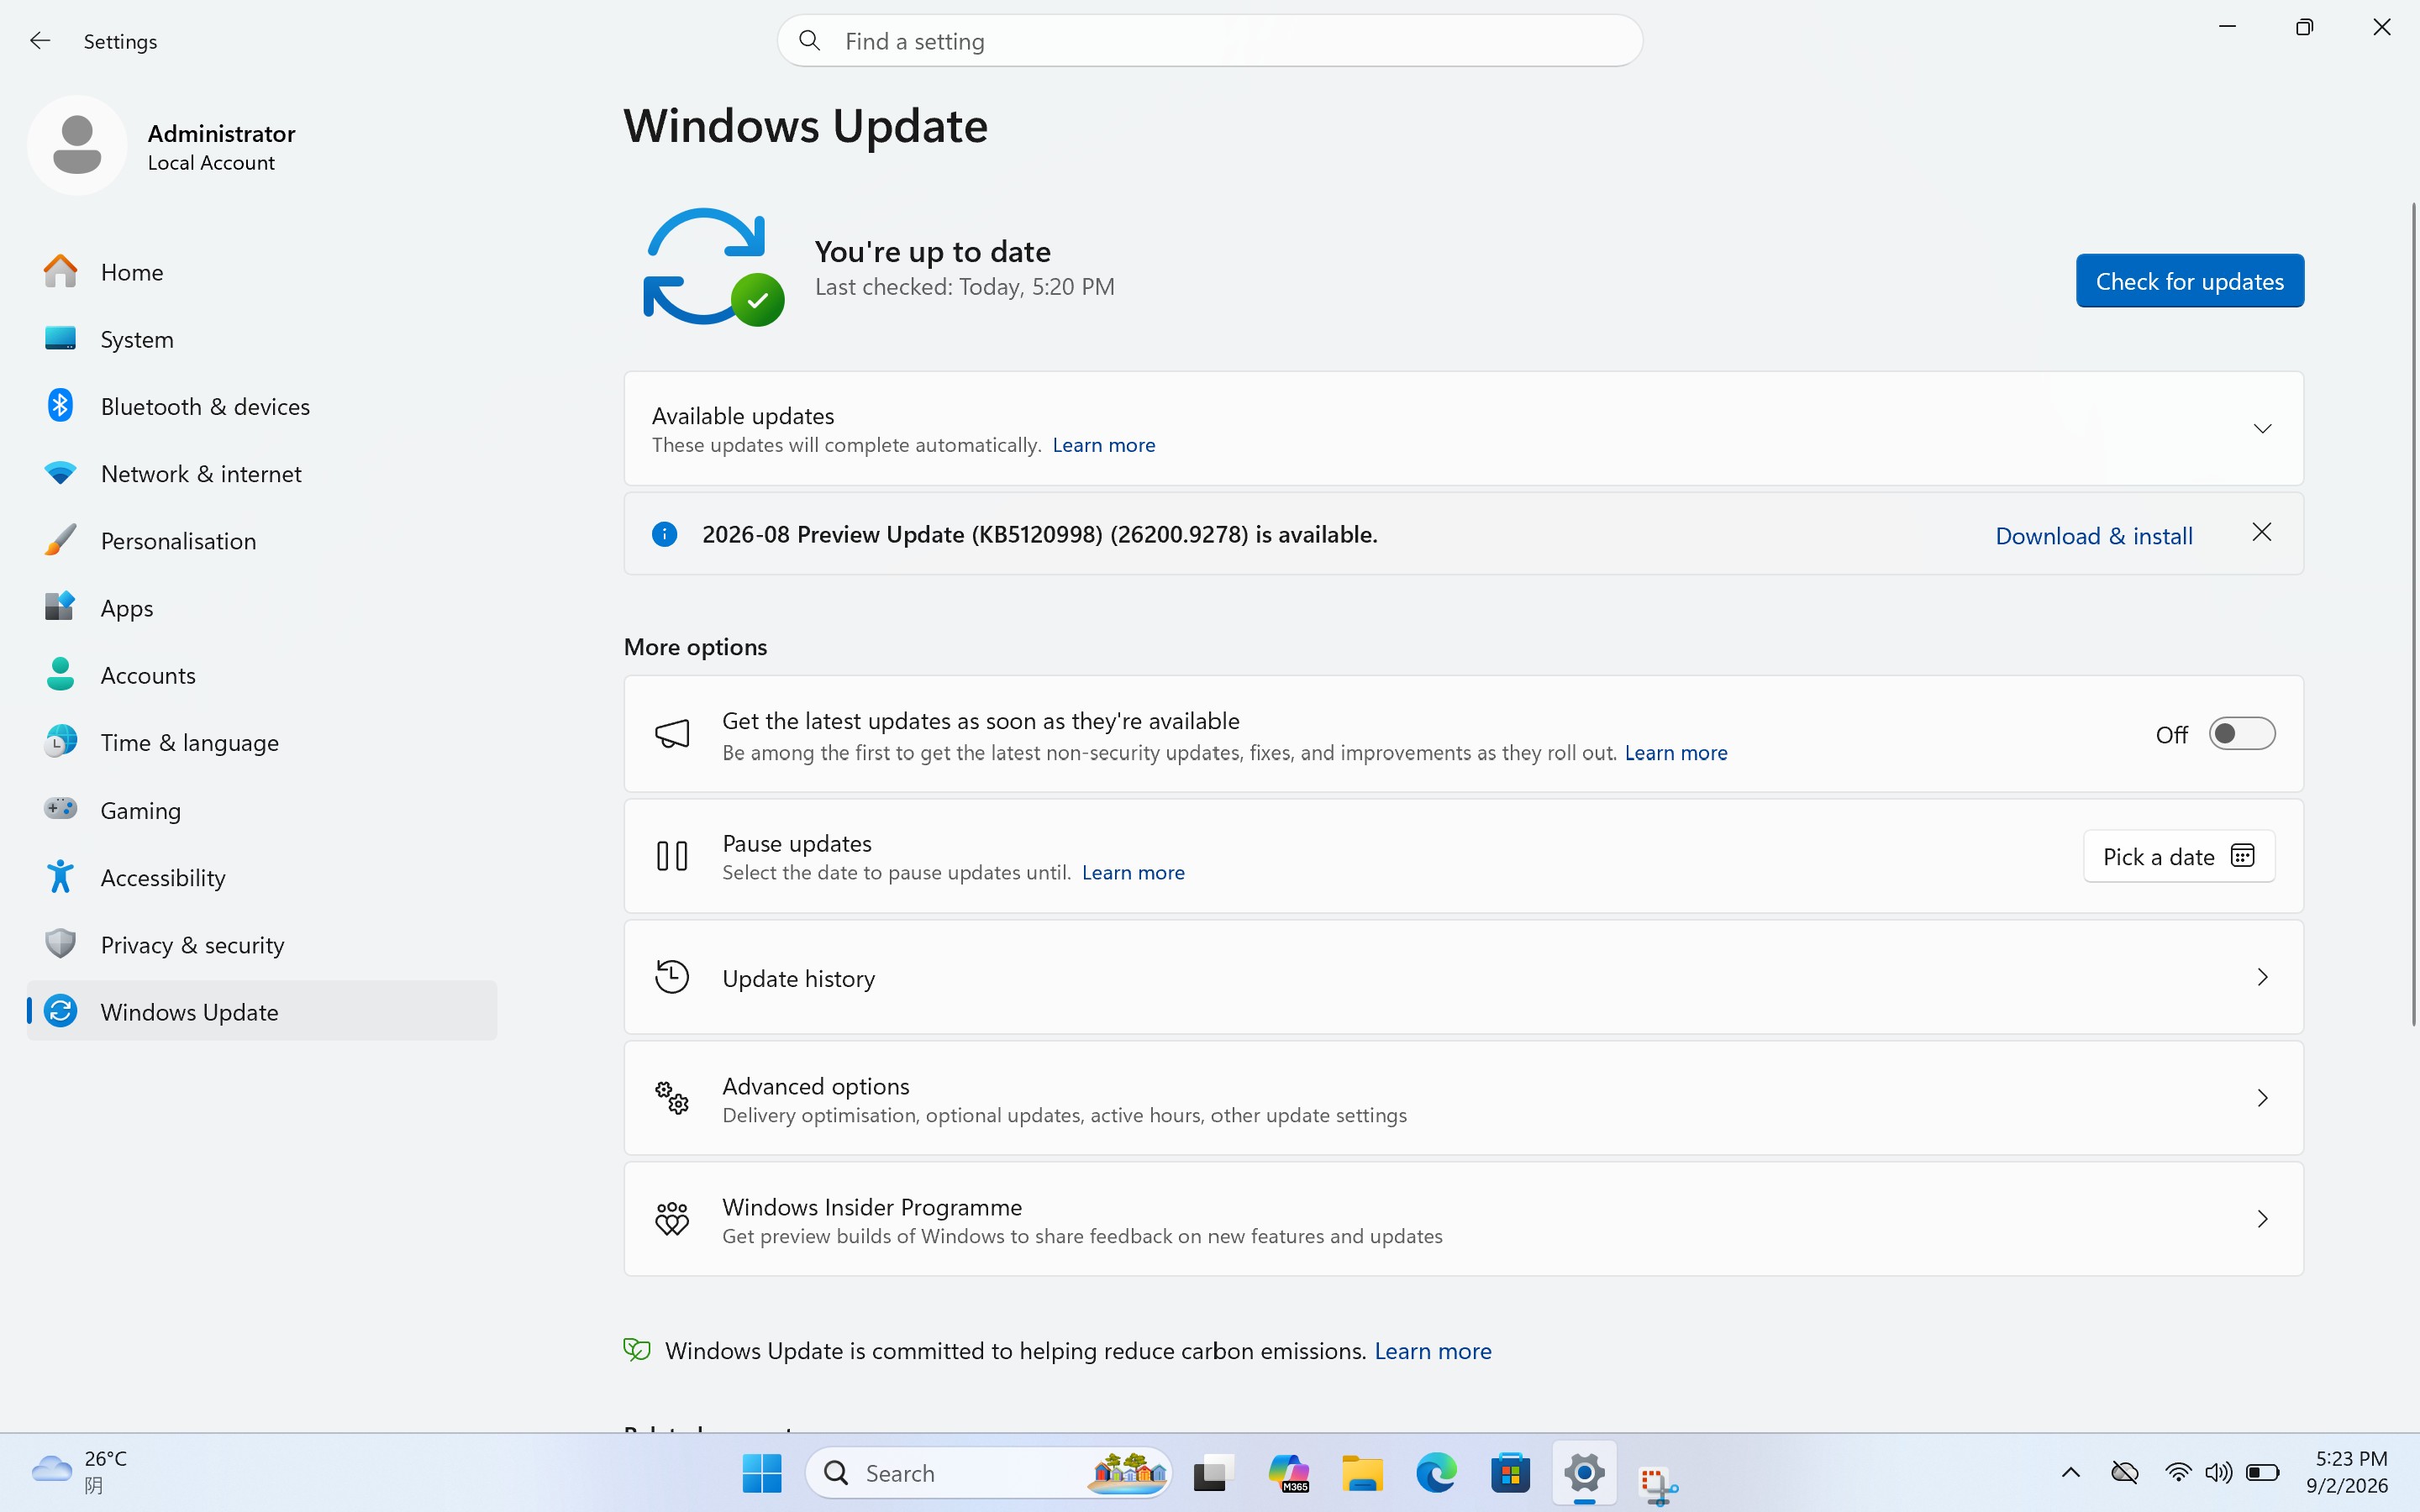Go to Home in the sidebar

tap(262, 272)
